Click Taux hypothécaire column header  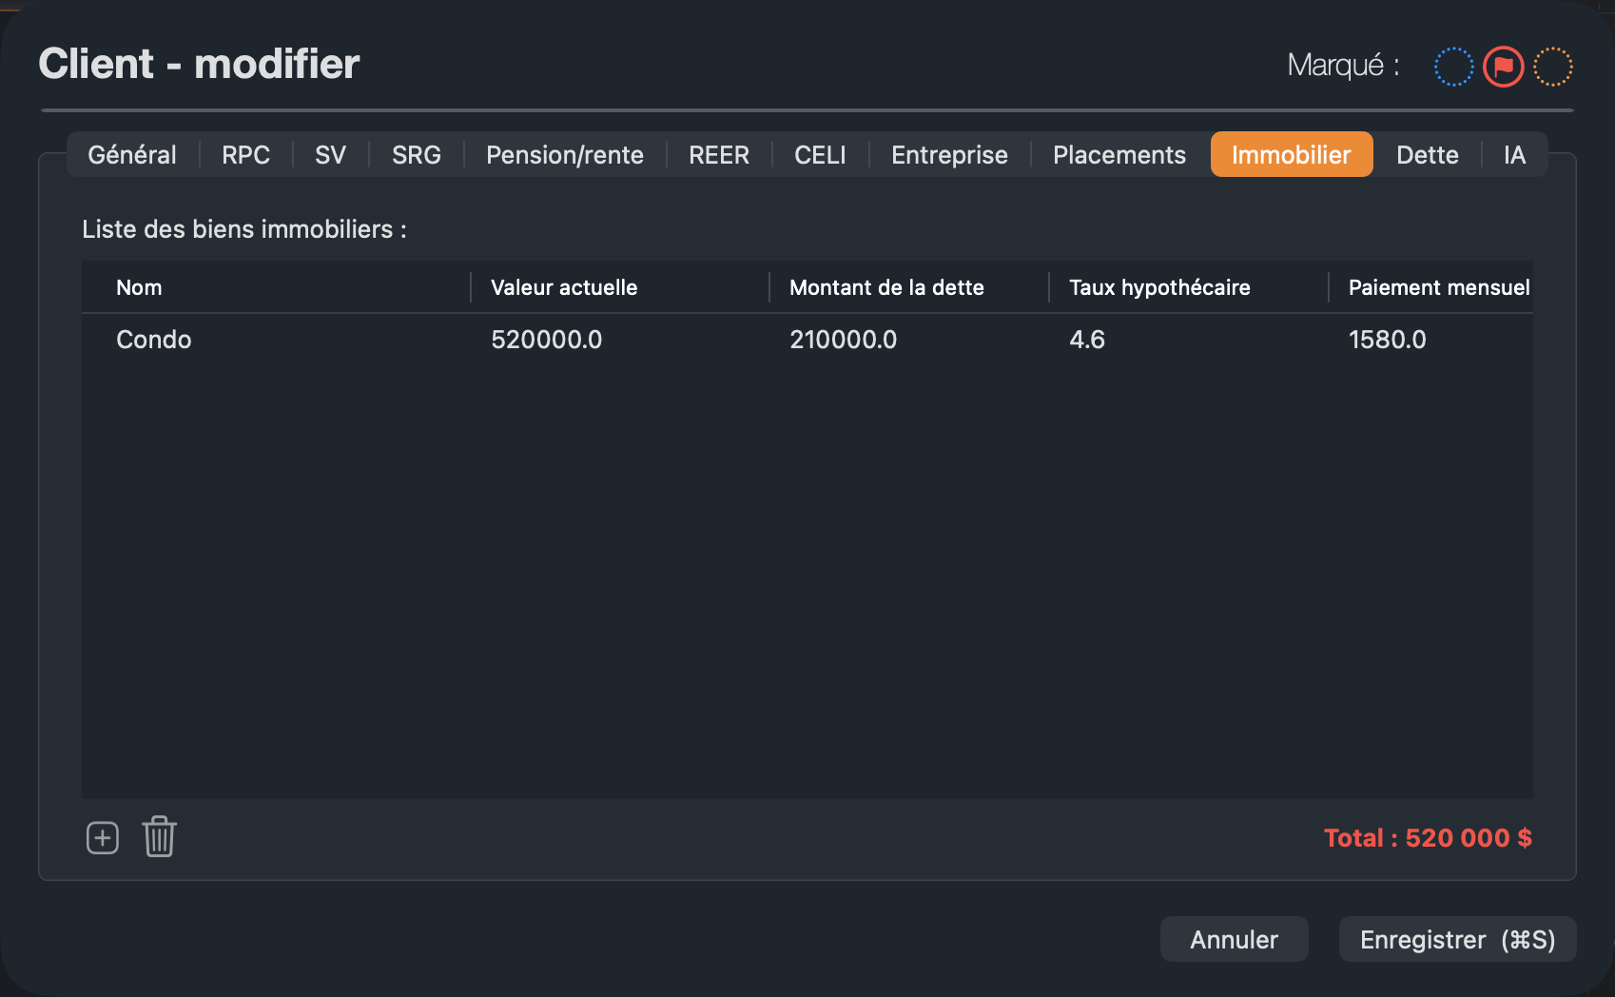pos(1189,287)
